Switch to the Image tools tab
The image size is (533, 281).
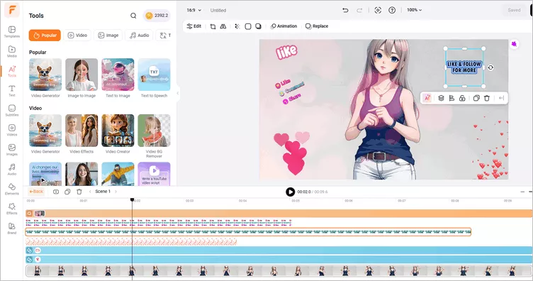pos(108,35)
